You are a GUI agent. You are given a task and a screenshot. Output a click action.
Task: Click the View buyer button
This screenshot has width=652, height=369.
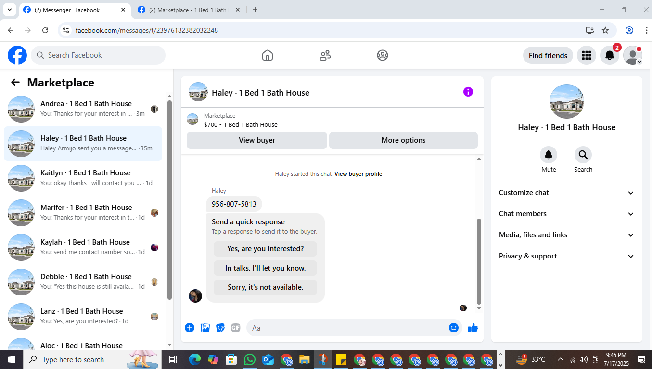tap(257, 140)
